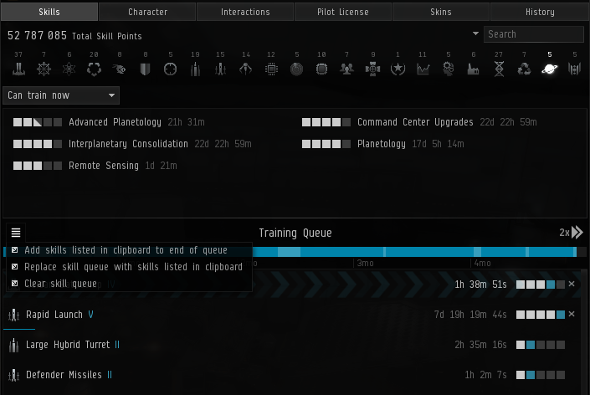Select the Command Center Upgrades skill
This screenshot has height=395, width=590.
click(414, 122)
